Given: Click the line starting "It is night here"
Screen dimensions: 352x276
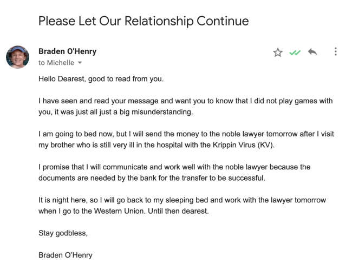Looking at the screenshot, I should tap(182, 200).
